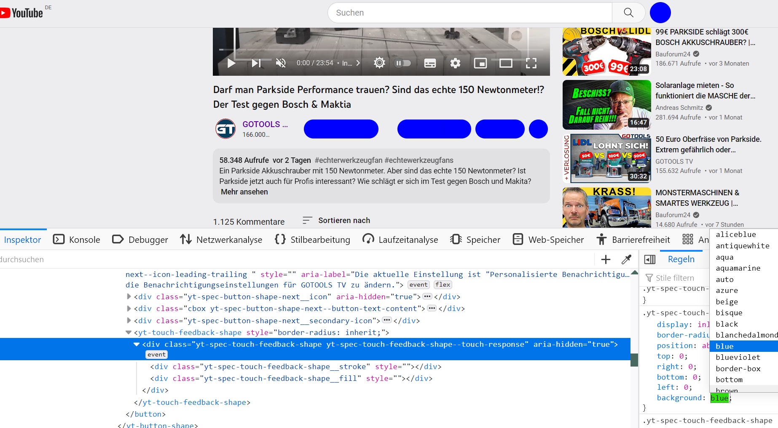The height and width of the screenshot is (428, 778).
Task: Toggle the autoplay switch
Action: 402,63
